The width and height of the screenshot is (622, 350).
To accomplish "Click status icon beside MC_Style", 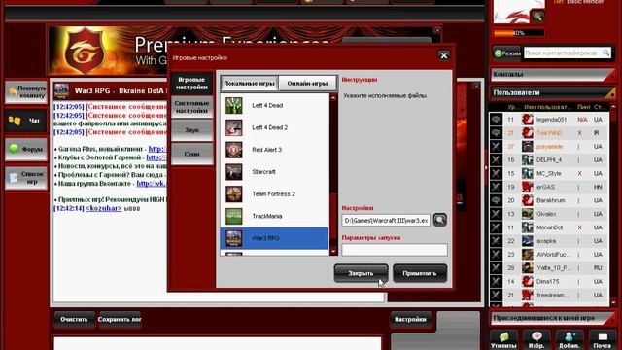I will [496, 173].
